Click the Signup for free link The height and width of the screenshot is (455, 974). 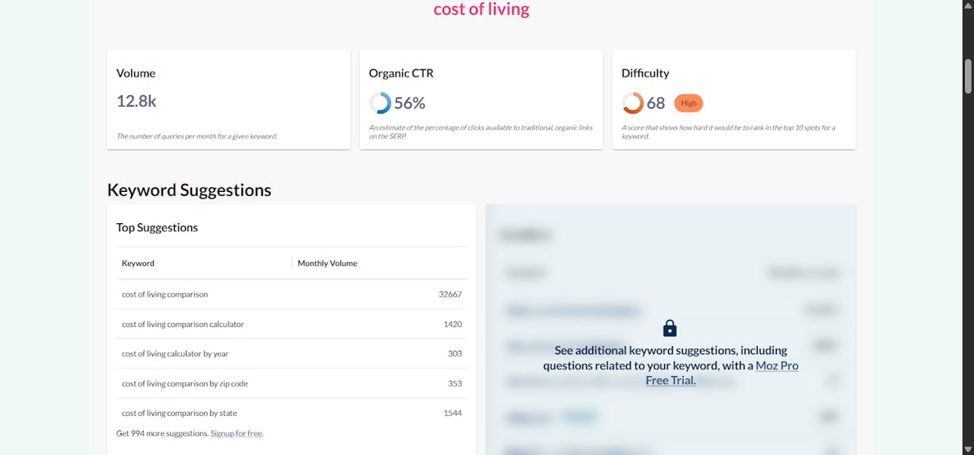pyautogui.click(x=236, y=433)
